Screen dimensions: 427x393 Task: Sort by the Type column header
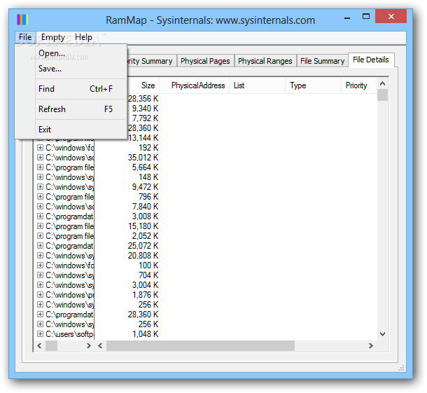[313, 85]
